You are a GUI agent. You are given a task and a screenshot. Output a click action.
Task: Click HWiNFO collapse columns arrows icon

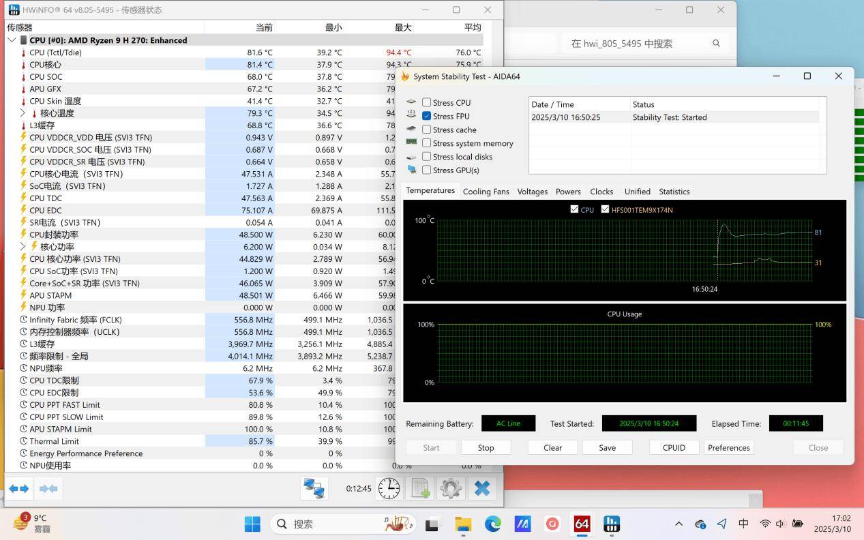[48, 488]
